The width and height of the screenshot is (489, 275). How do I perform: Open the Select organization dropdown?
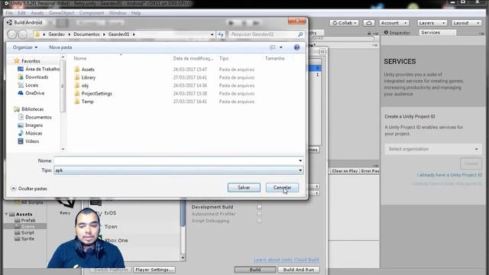(433, 149)
